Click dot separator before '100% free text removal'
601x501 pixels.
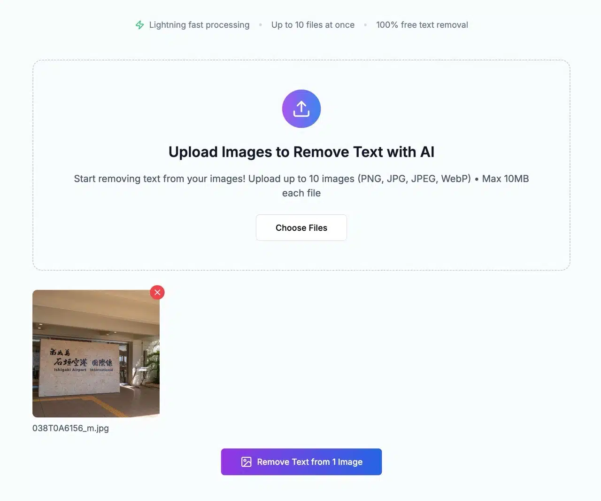pos(365,25)
